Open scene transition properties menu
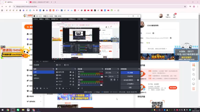This screenshot has height=112, width=200. [x=117, y=80]
